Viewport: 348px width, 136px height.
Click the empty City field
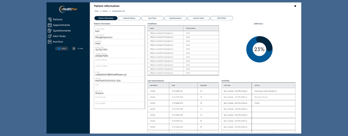coord(119,86)
